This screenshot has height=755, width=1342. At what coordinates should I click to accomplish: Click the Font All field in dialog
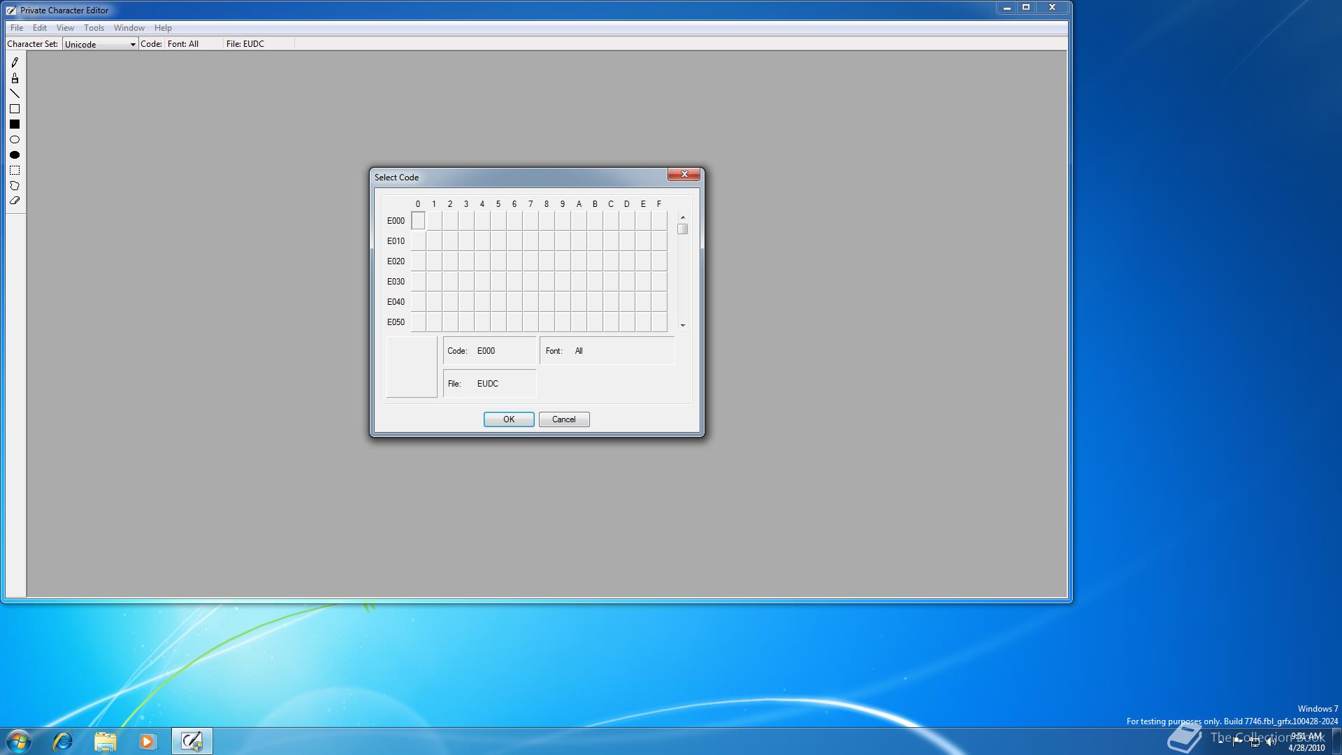607,351
